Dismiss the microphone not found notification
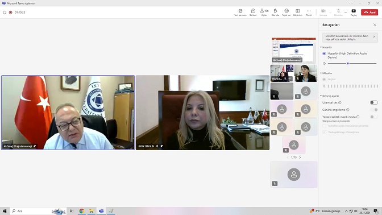The image size is (382, 215). pyautogui.click(x=374, y=37)
